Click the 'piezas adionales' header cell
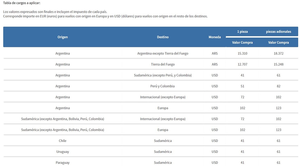Viewport: 300px width, 166px height. pos(278,32)
